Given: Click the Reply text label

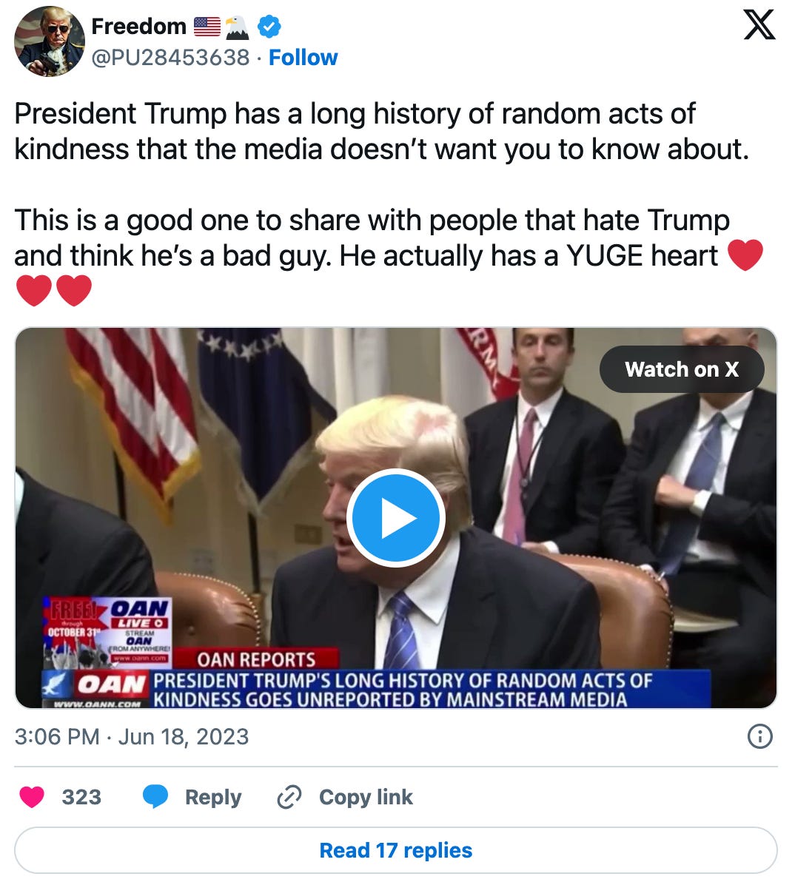Looking at the screenshot, I should (213, 797).
